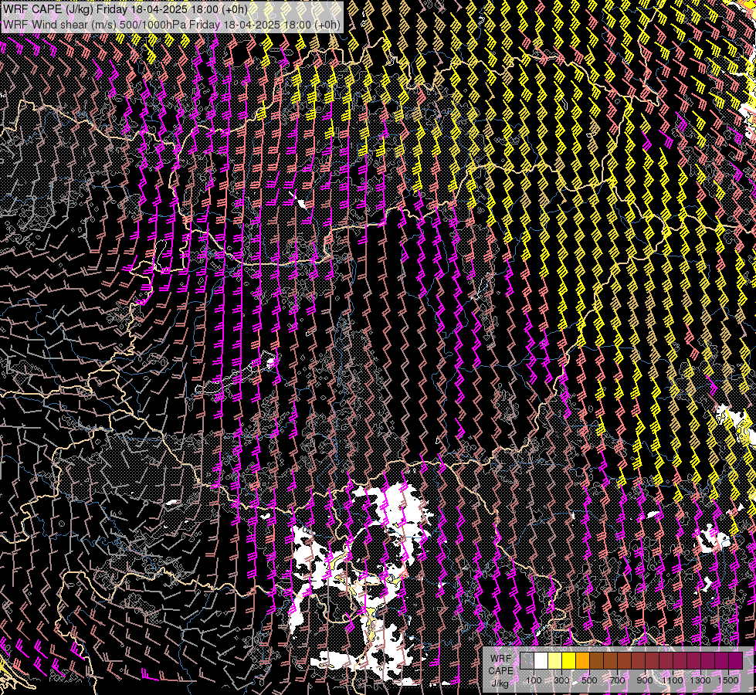Select the pale yellow CAPE legend swatch
This screenshot has height=695, width=756.
[555, 660]
